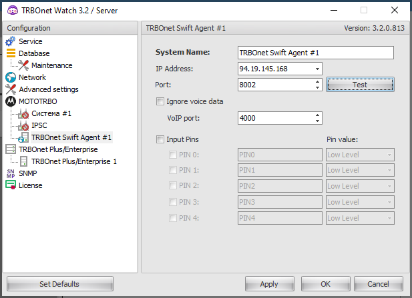Click the Network globe icon
412x298 pixels.
tap(11, 77)
